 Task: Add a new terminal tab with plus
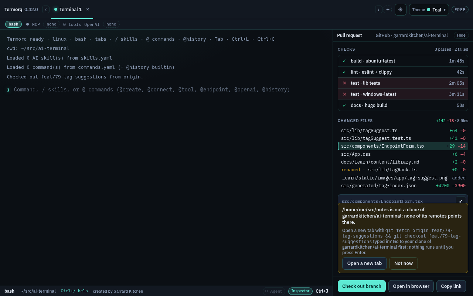[388, 10]
